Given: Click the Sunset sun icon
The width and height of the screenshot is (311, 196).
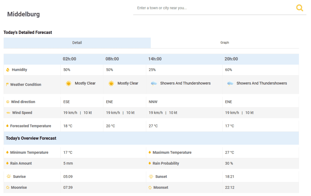Looking at the screenshot, I should [151, 176].
